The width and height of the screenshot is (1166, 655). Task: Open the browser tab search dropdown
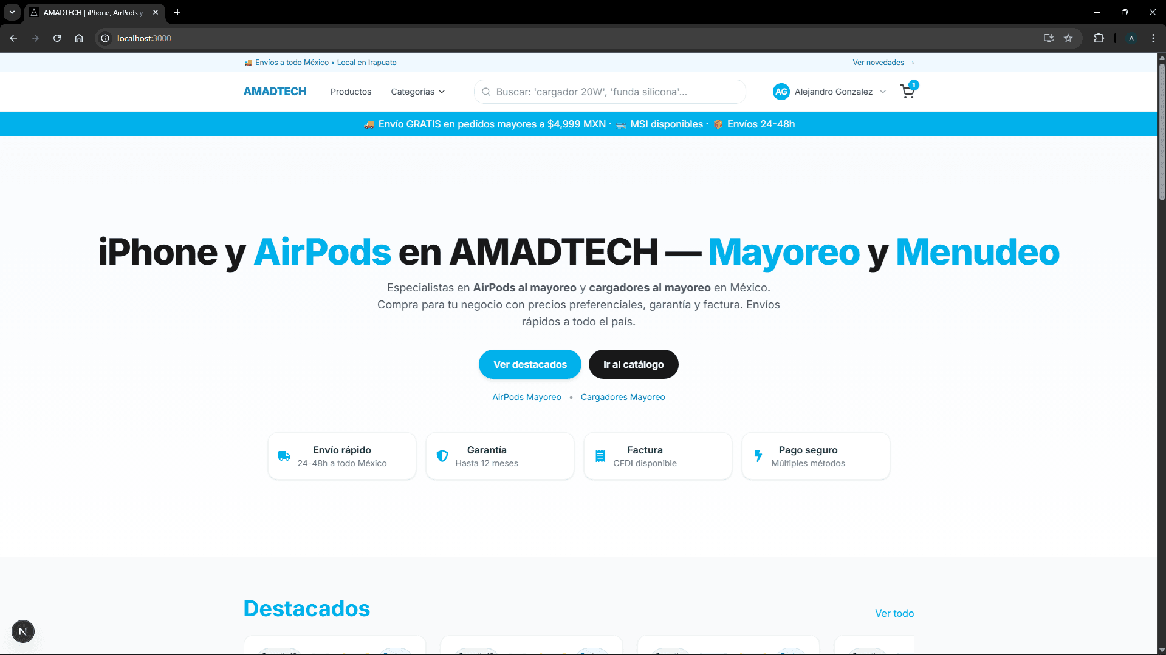(12, 12)
